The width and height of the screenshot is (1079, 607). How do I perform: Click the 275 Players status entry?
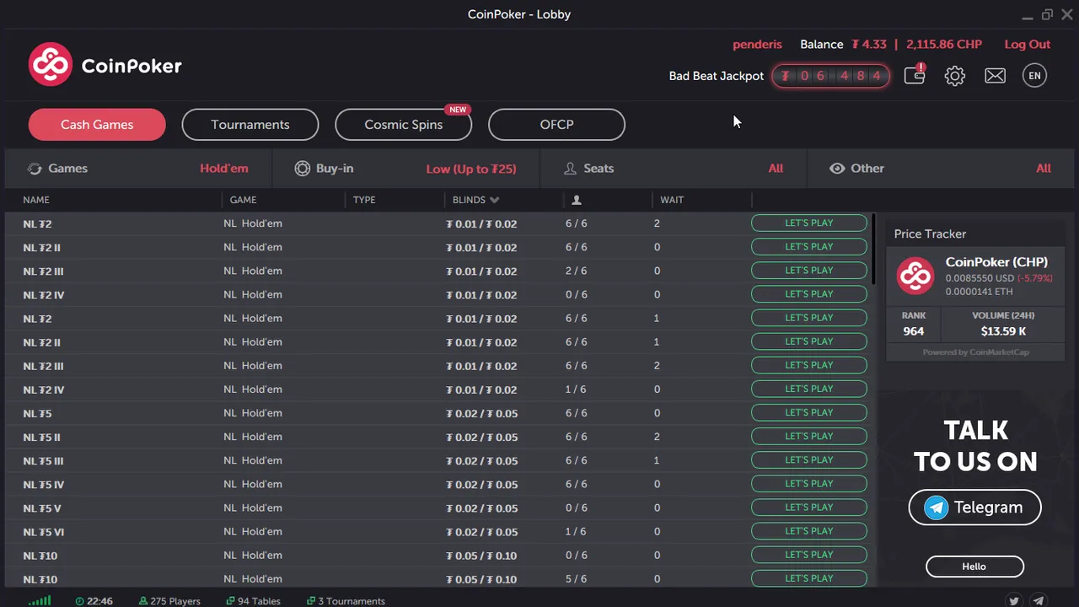click(169, 601)
